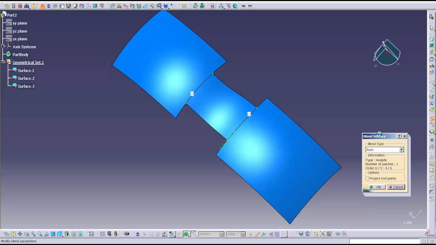Select Surface.2 in the tree
Viewport: 436px width, 245px height.
(26, 78)
